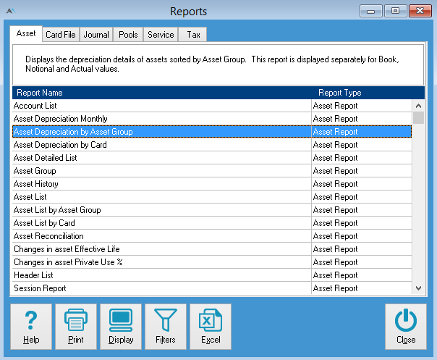Switch to the Tax tab
This screenshot has width=437, height=360.
(x=193, y=35)
